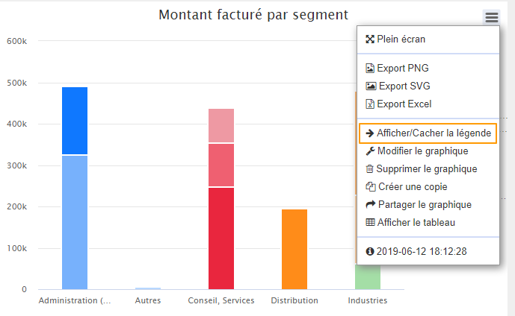Click the info timestamp 2019-06-12 18:12:28

click(x=422, y=251)
